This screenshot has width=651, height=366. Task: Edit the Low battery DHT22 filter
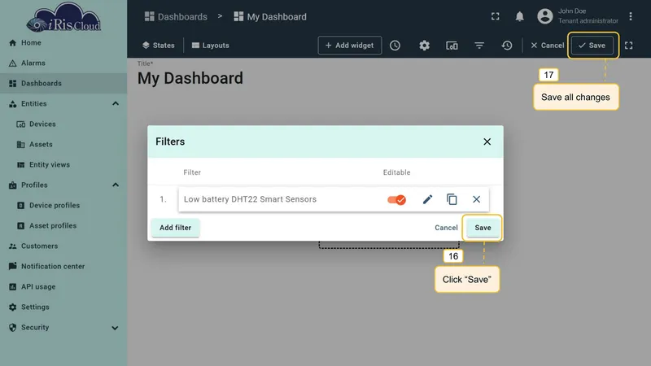point(427,199)
